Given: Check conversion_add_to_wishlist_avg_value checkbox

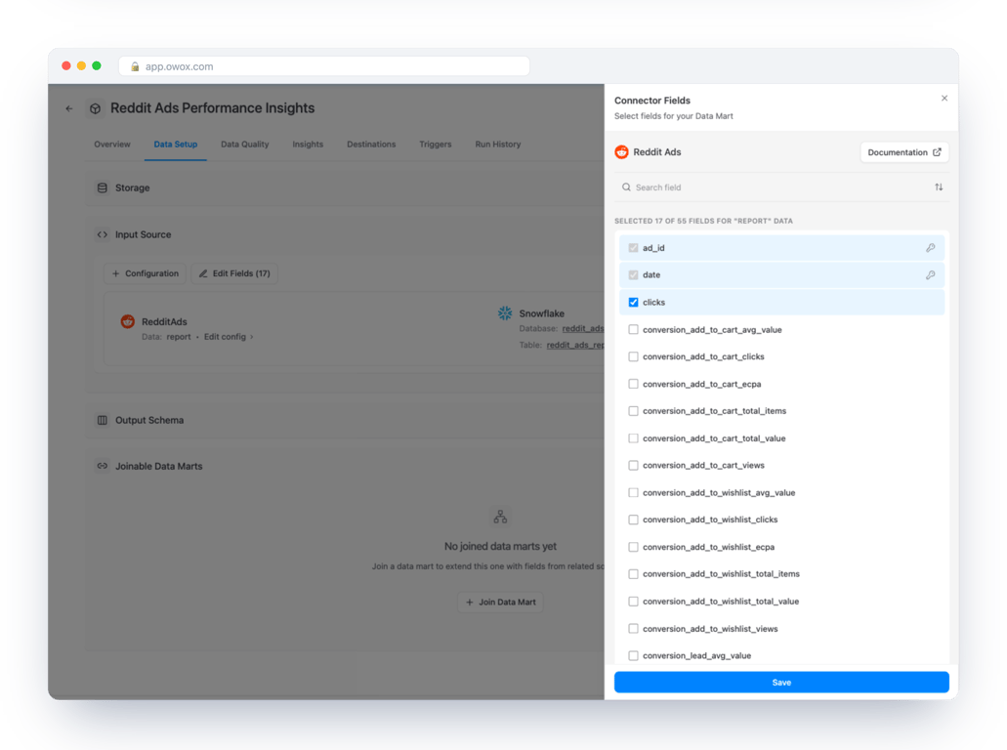Looking at the screenshot, I should click(x=633, y=492).
